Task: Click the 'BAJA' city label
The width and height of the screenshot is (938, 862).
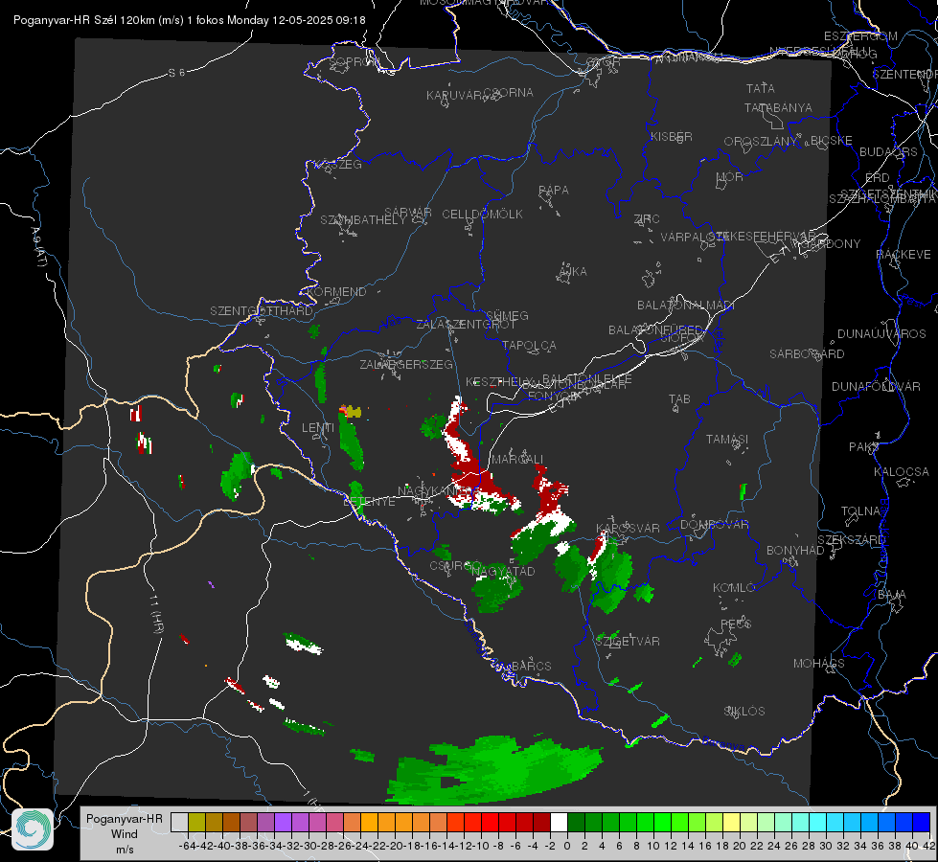Action: pos(892,595)
